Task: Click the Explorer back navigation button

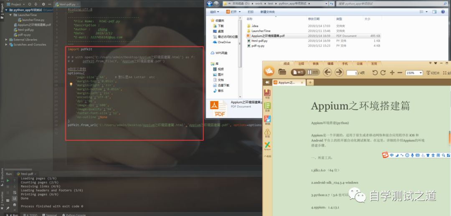Action: click(210, 4)
